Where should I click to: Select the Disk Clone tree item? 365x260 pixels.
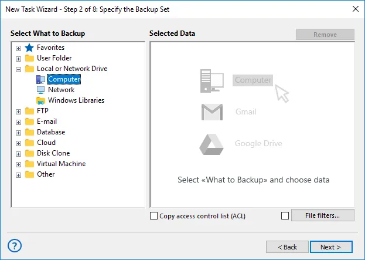(53, 153)
